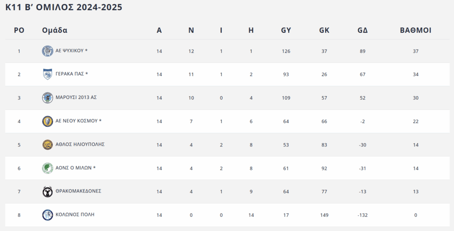Click the ΜΑΡΟΥΣΙ 2013 ΑΣ crest icon
Screen dimensions: 454x231
click(x=47, y=98)
